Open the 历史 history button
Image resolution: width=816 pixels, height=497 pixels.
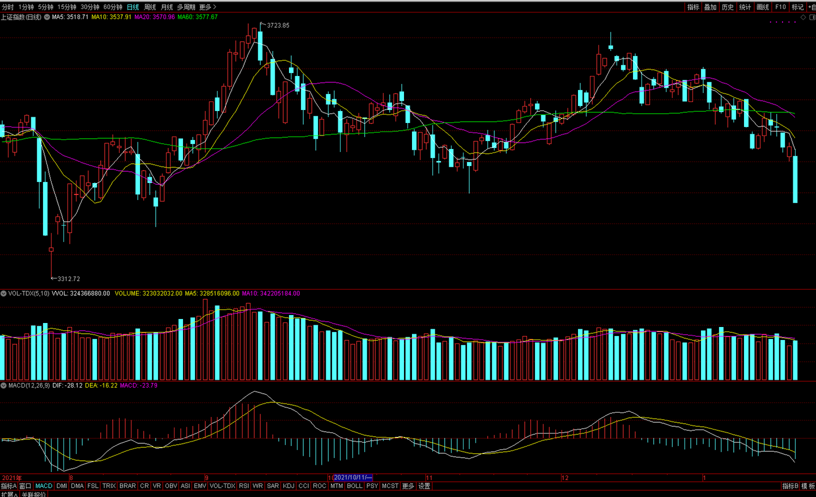(728, 7)
